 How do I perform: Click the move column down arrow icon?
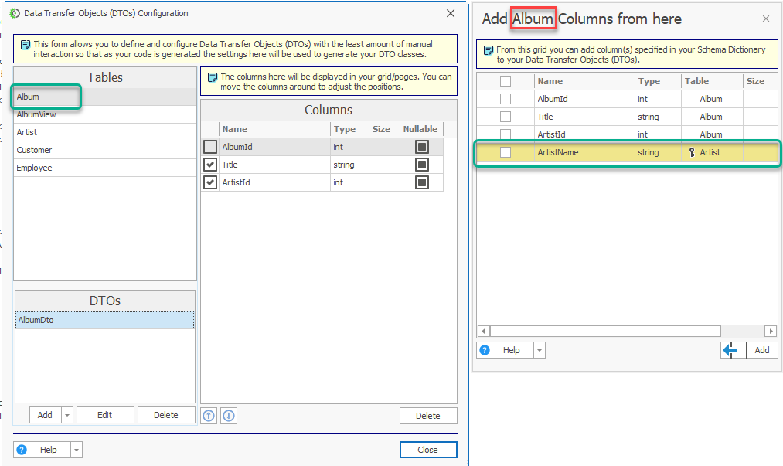[x=229, y=416]
